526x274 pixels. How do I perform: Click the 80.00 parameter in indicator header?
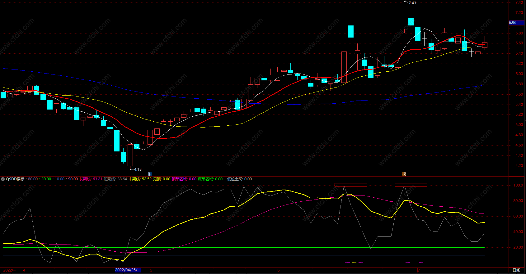[33, 179]
